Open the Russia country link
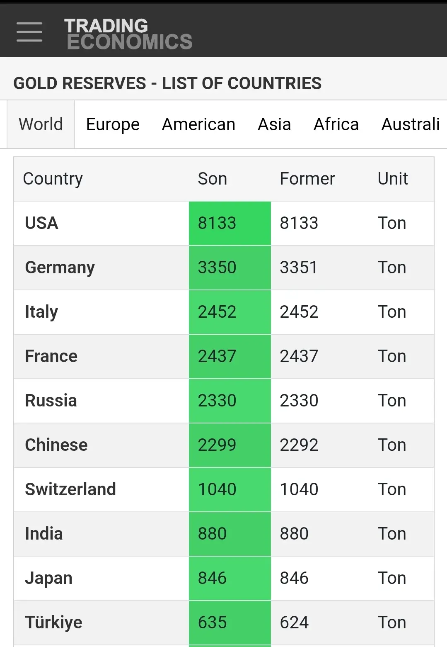Viewport: 447px width, 647px height. [x=51, y=401]
